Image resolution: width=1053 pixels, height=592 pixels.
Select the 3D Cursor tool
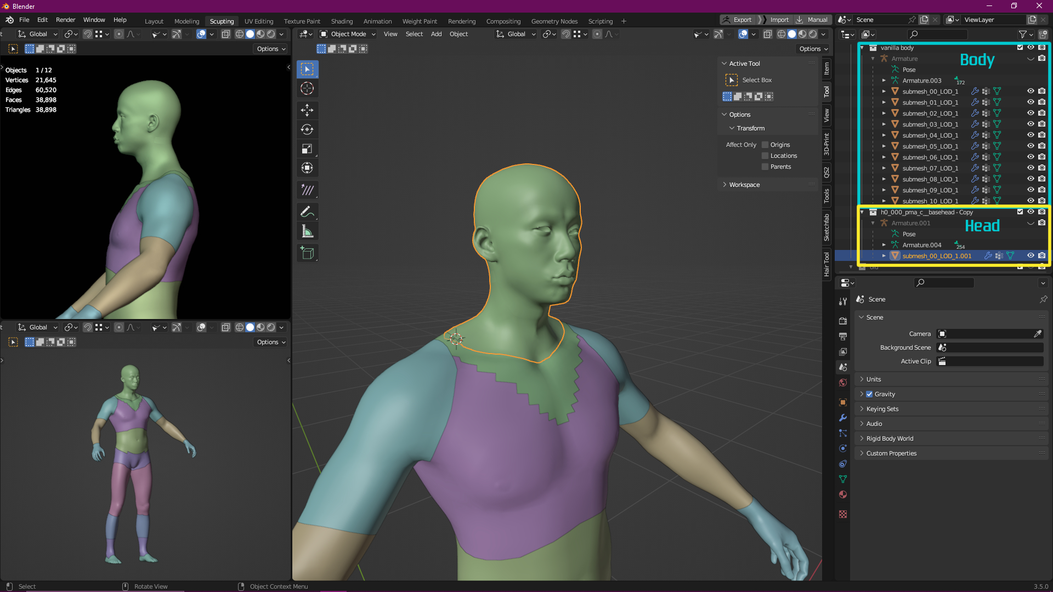(307, 88)
